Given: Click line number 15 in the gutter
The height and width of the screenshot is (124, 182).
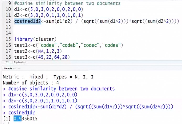Looking at the screenshot, I should (8, 39).
